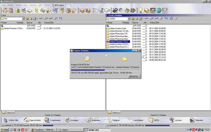This screenshot has width=211, height=132.
Task: Click the Verschieben button
Action: pyautogui.click(x=136, y=120)
